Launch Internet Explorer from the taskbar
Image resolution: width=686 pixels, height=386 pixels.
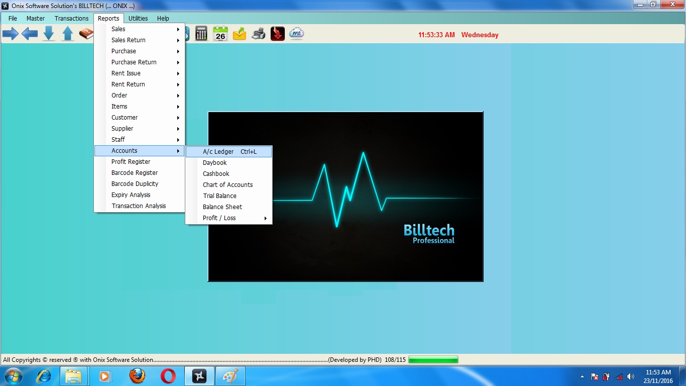pyautogui.click(x=44, y=376)
